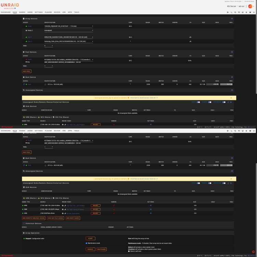Click the zfs filesystem value for Disk 2
Image resolution: width=257 pixels, height=257 pixels.
pyautogui.click(x=190, y=41)
